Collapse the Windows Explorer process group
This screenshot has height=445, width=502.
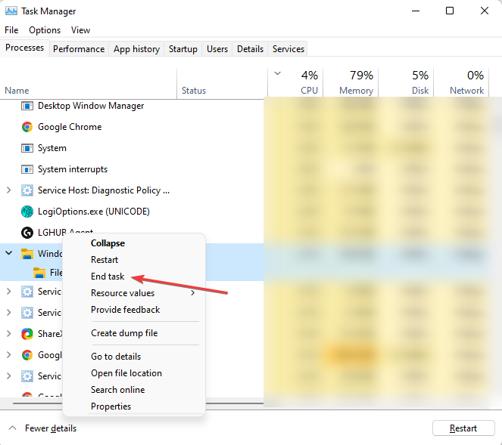point(9,254)
